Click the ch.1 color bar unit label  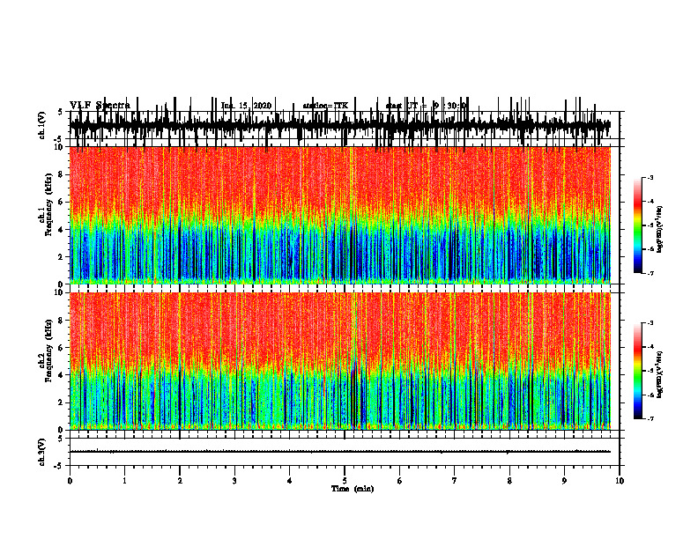point(660,229)
